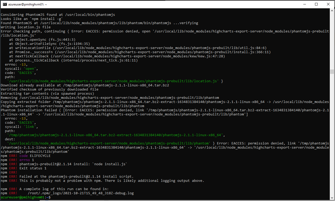Click the 'Writing location.js file' line

(x=26, y=27)
